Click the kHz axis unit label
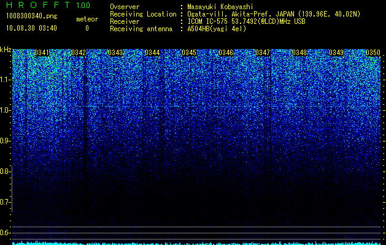Screen dimensions: 386x245 pyautogui.click(x=6, y=50)
